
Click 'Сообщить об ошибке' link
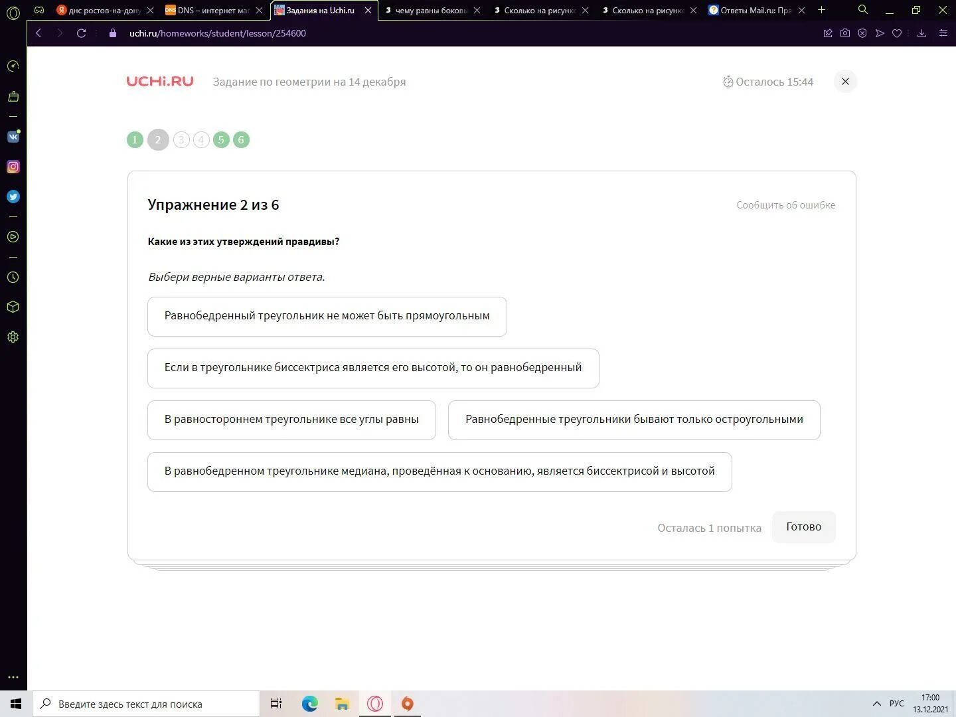[x=785, y=205]
